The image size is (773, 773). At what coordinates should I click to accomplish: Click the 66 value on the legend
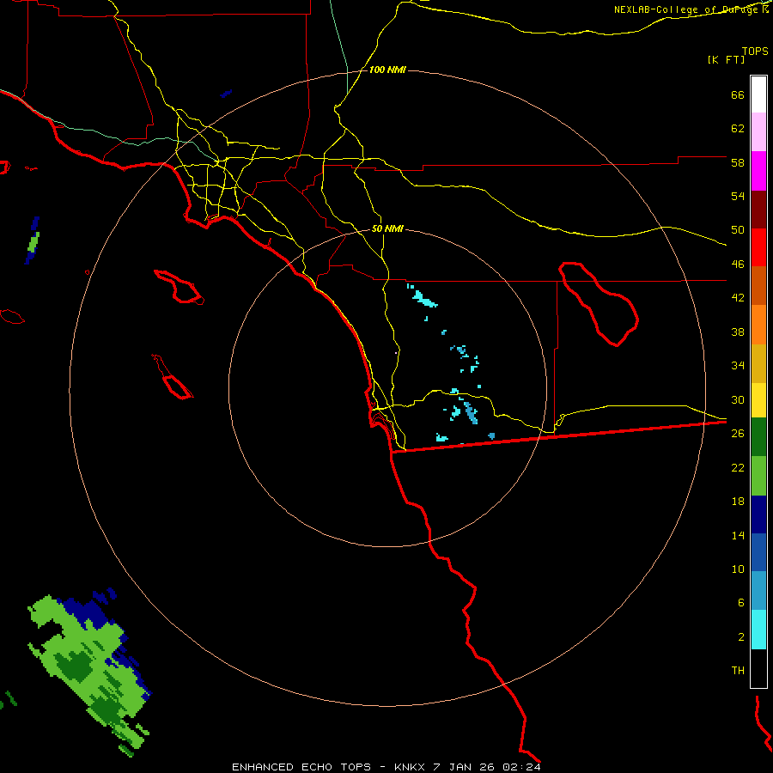tap(738, 94)
